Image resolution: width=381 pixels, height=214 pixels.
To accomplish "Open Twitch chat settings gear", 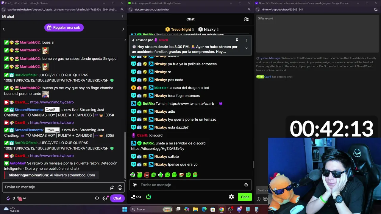I will click(105, 198).
